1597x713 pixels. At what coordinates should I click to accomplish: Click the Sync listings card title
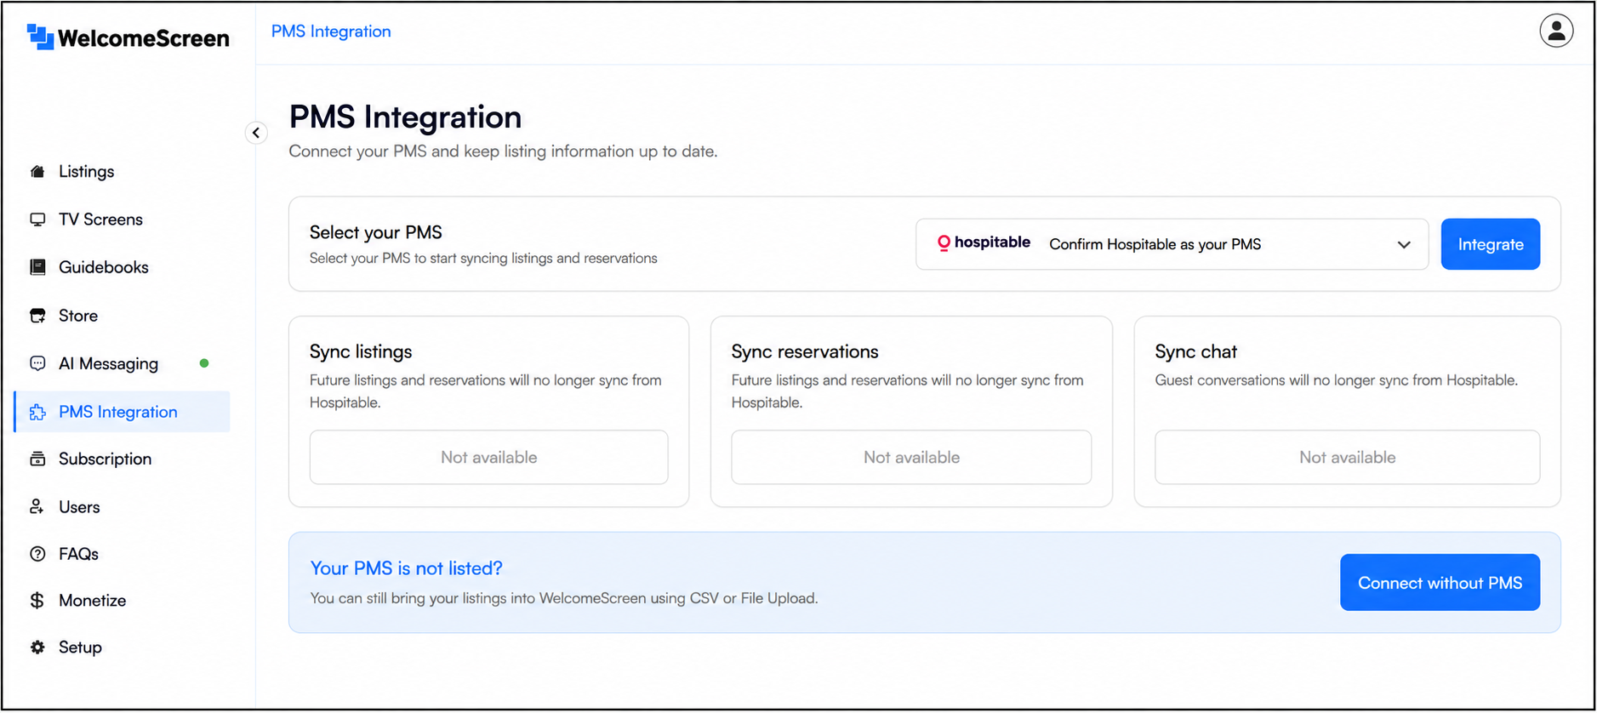[x=361, y=351]
